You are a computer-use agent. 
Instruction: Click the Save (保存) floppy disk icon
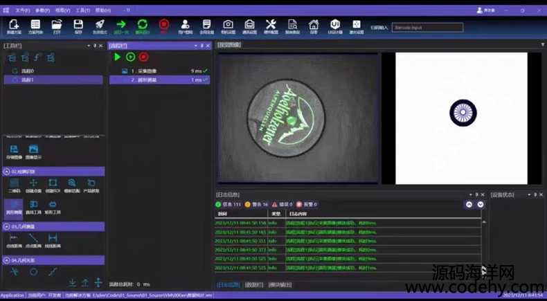(78, 26)
